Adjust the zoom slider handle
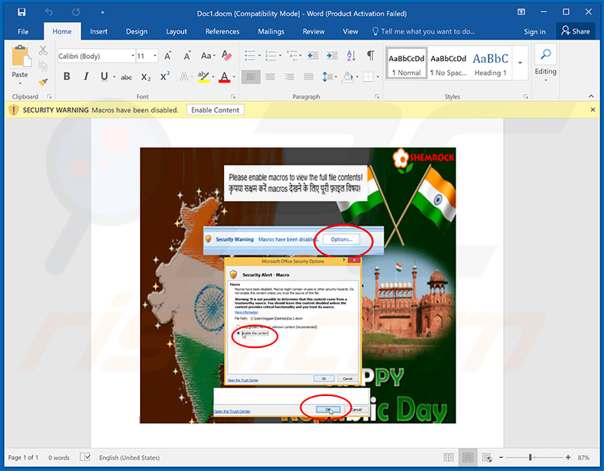Viewport: 604px width, 471px height. coord(531,457)
